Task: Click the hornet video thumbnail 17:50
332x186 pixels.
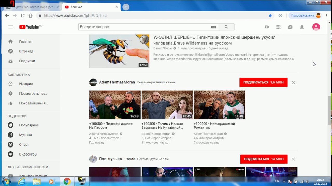Action: [x=119, y=51]
